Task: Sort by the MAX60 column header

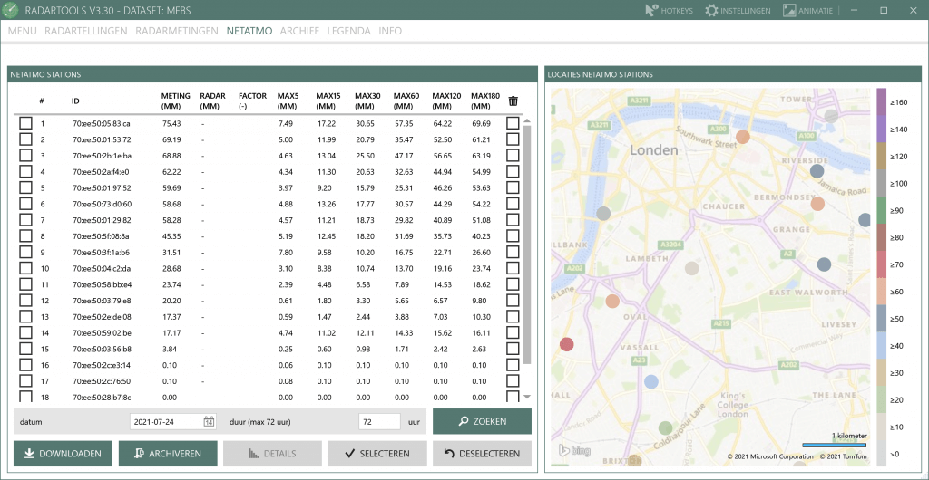Action: (x=406, y=101)
